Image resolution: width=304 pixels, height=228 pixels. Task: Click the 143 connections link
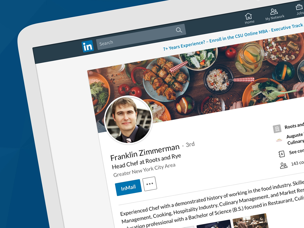click(297, 163)
